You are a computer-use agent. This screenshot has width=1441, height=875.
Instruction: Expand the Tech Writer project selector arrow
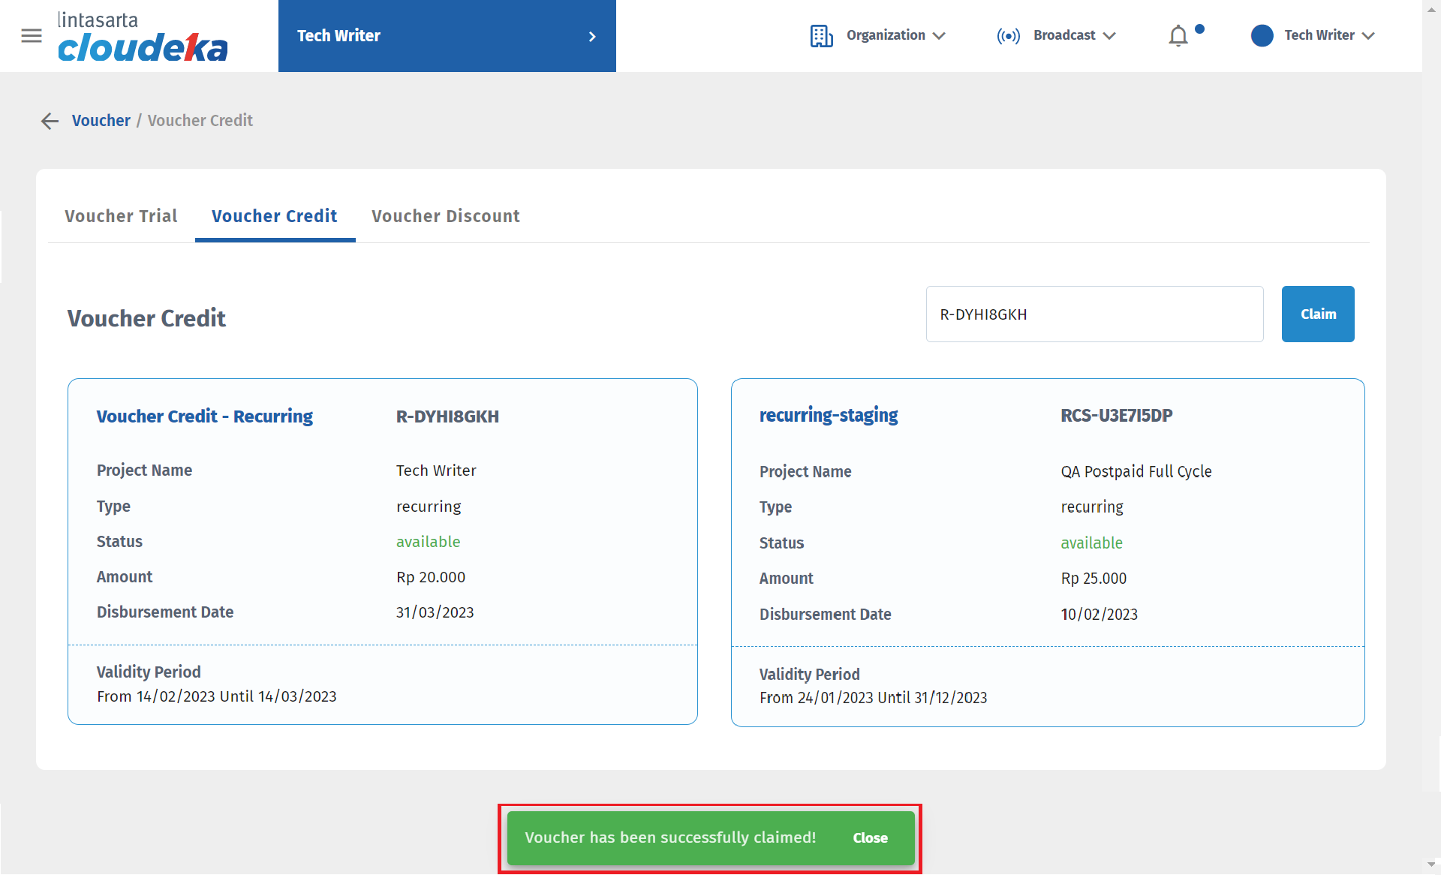(592, 36)
